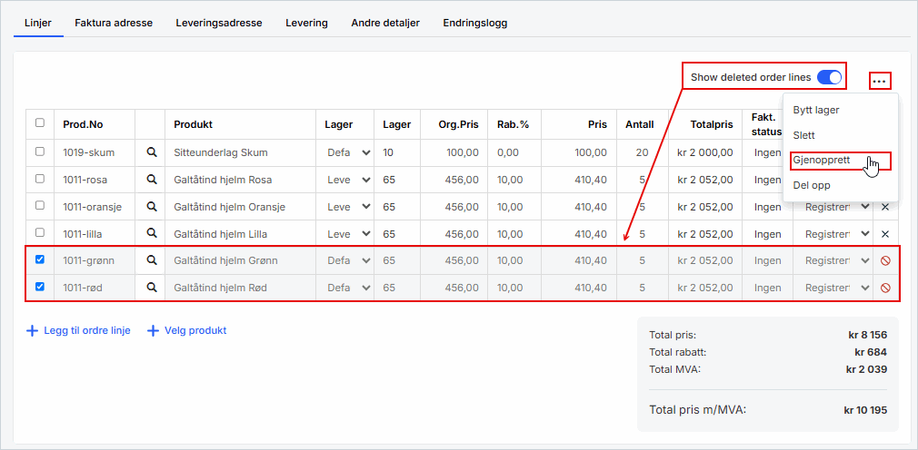The width and height of the screenshot is (918, 450).
Task: Click magnifier icon for 1011-grønn row
Action: coord(152,260)
